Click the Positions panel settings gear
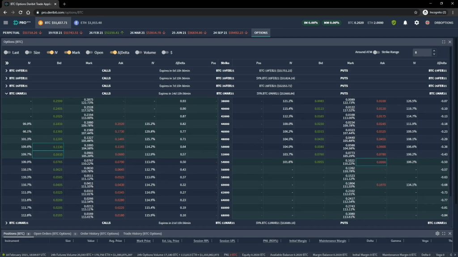458x257 pixels. coord(437,233)
